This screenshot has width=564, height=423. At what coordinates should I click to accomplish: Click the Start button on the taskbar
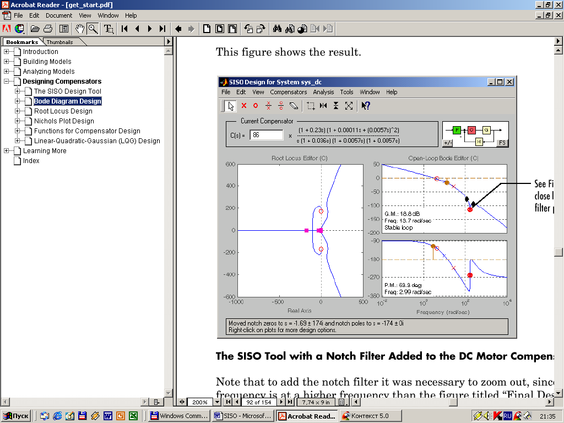17,416
